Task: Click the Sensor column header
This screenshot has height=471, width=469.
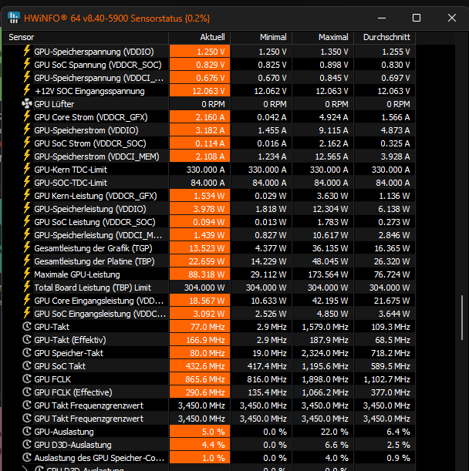Action: 86,37
